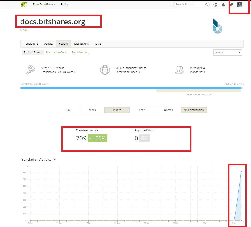Click the members people icon
The image size is (251, 227).
[179, 70]
